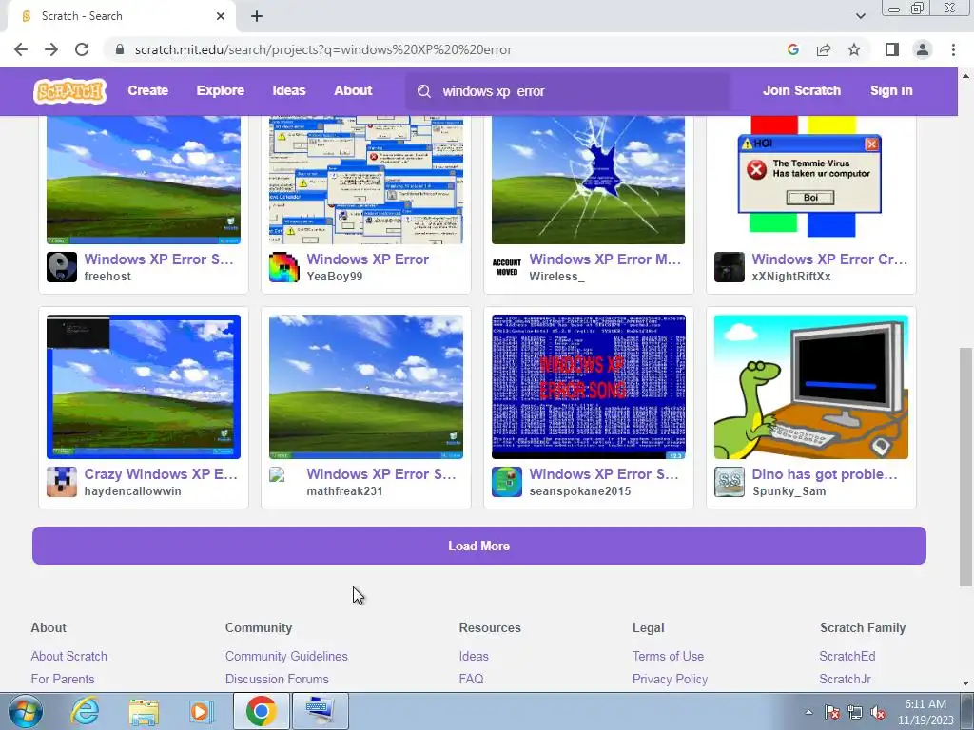
Task: Open the Windows Start button
Action: pos(24,711)
